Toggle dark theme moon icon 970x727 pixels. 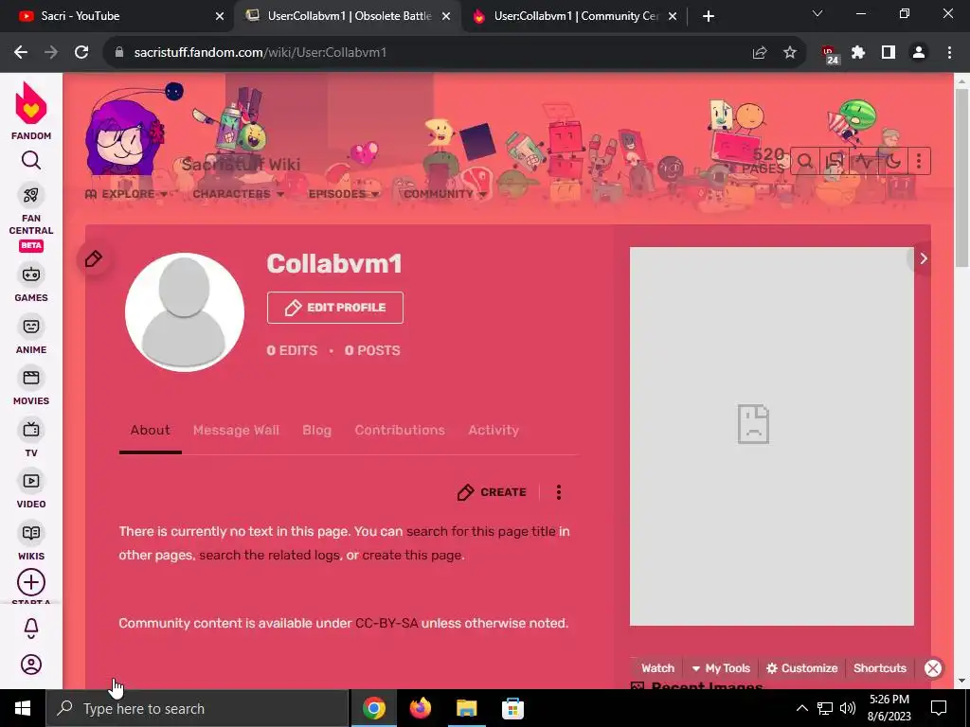tap(892, 161)
